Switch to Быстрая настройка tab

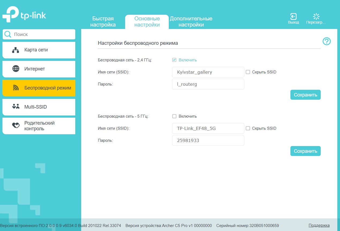[x=103, y=22]
